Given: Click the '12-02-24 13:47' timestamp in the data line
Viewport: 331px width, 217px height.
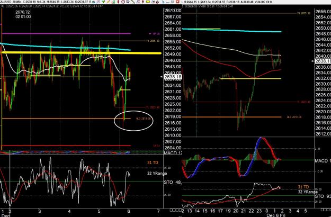Looking at the screenshot, I should point(93,6).
